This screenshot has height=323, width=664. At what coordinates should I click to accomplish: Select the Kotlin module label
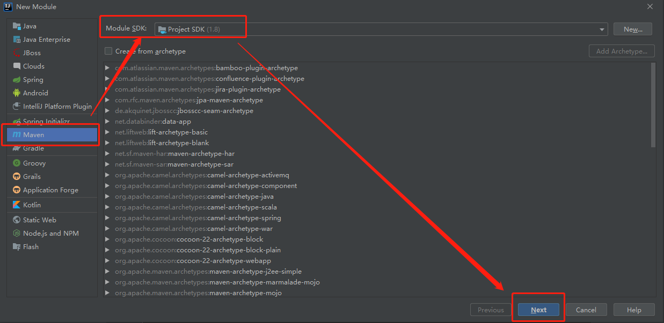[32, 205]
